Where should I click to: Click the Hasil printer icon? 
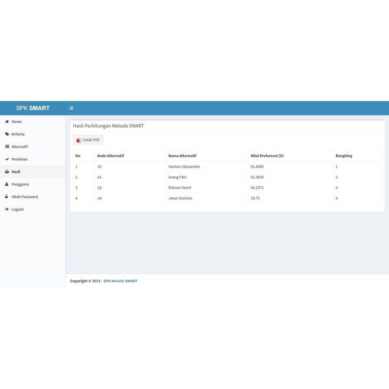(x=7, y=172)
